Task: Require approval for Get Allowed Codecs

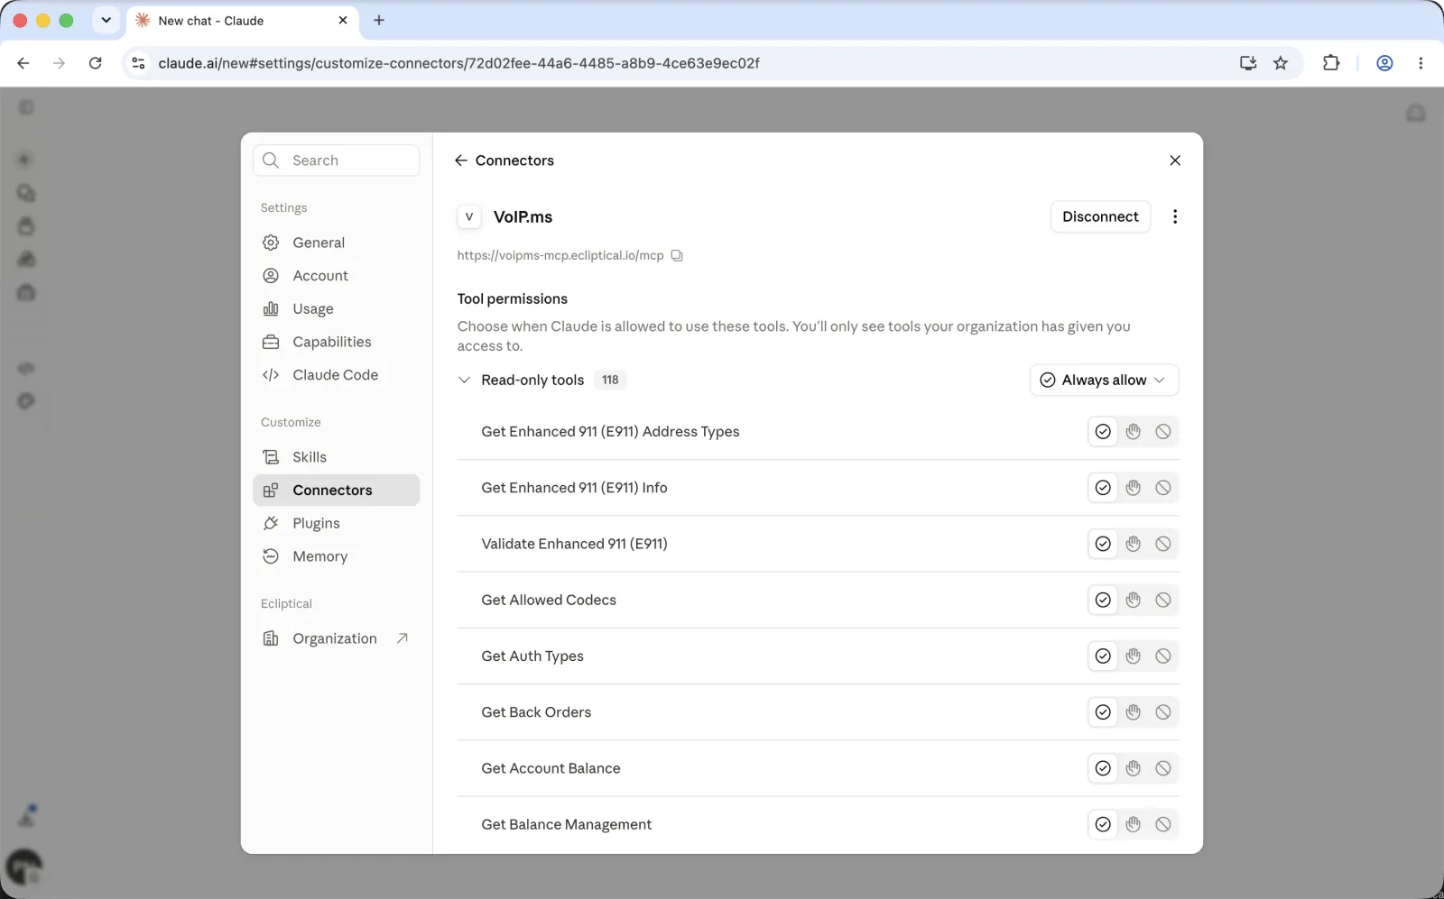Action: coord(1134,600)
